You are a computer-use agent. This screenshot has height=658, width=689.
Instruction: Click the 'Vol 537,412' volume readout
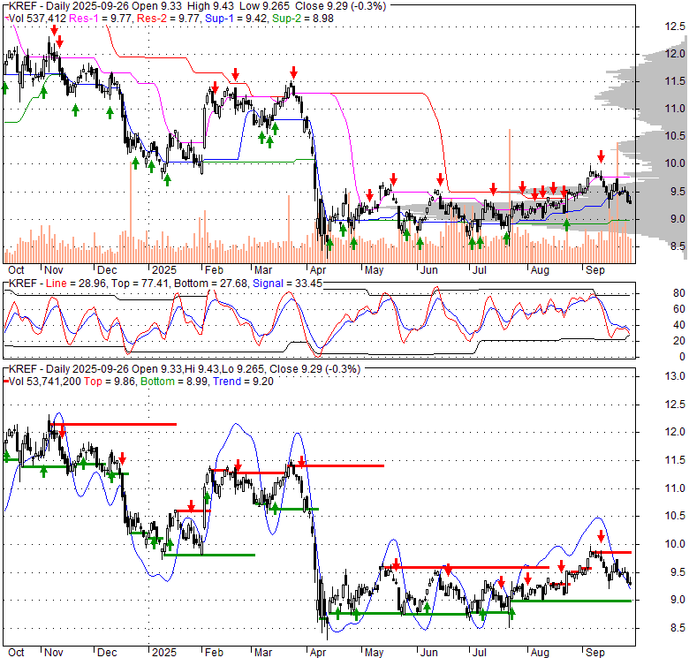[x=37, y=19]
